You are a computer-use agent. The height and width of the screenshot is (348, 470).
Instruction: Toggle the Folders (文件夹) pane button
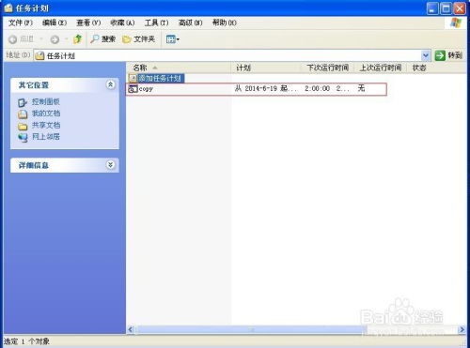(x=139, y=39)
